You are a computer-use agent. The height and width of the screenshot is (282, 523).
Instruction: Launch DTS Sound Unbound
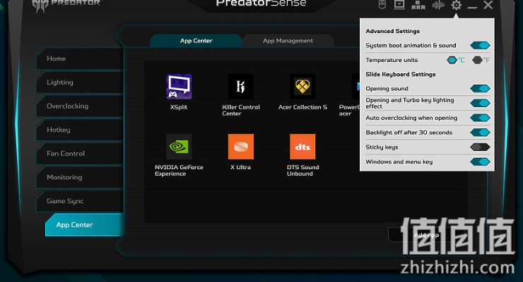[302, 147]
